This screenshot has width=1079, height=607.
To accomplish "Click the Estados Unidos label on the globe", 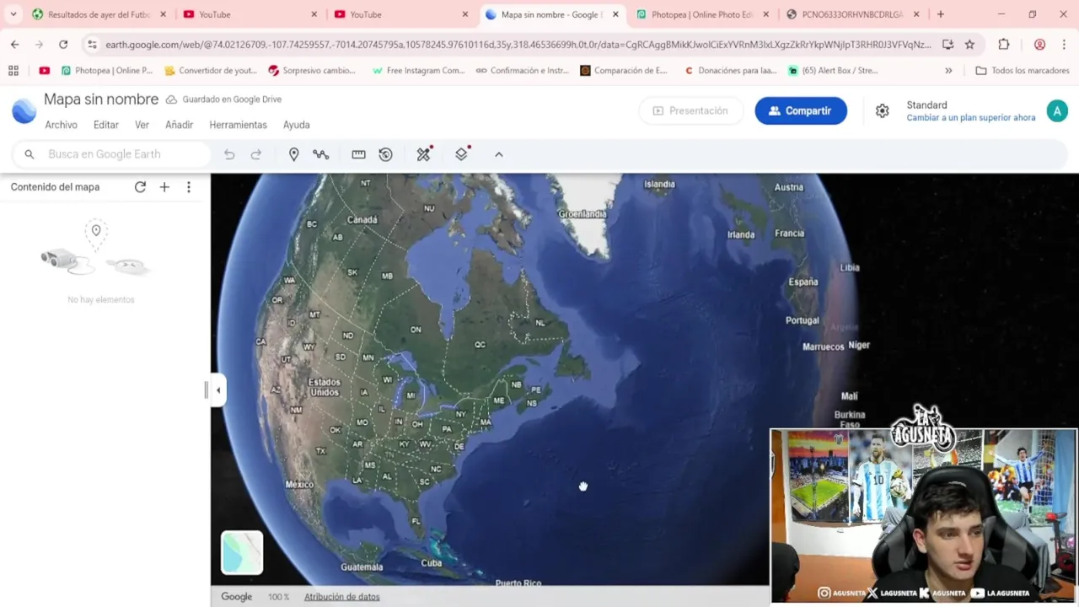I will point(324,387).
